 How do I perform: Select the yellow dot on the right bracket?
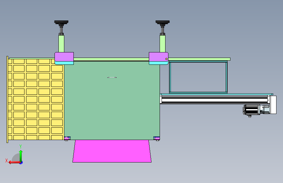tap(166, 59)
